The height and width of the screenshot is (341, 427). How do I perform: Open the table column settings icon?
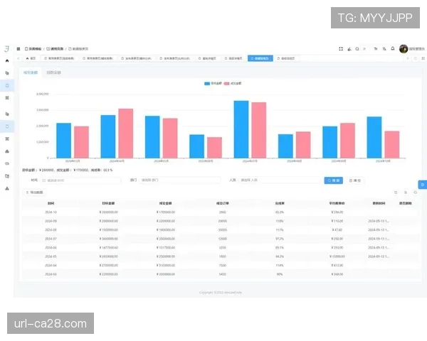click(415, 193)
